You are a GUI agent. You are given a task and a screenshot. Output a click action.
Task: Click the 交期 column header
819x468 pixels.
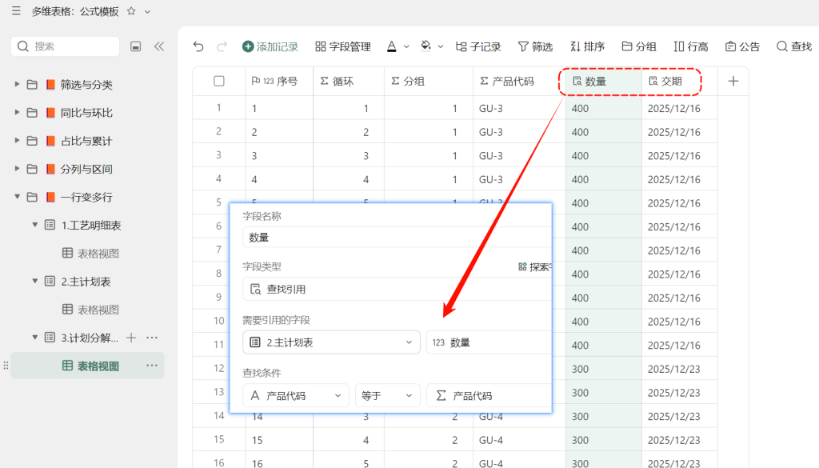coord(679,81)
